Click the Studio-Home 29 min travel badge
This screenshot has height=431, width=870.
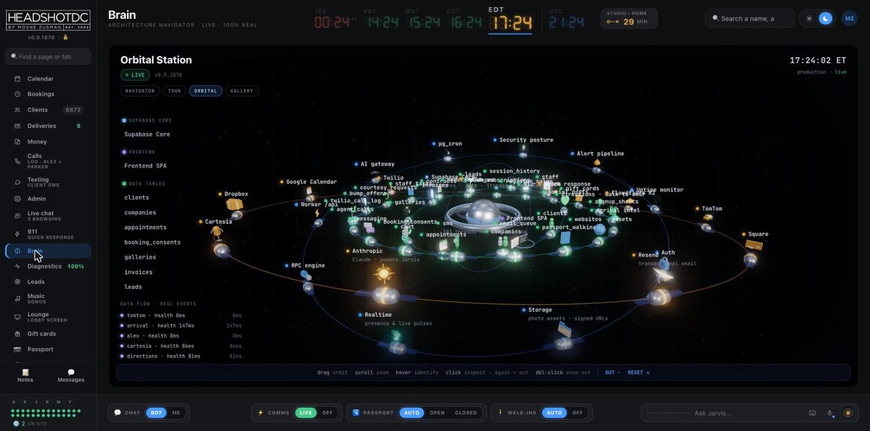point(629,18)
